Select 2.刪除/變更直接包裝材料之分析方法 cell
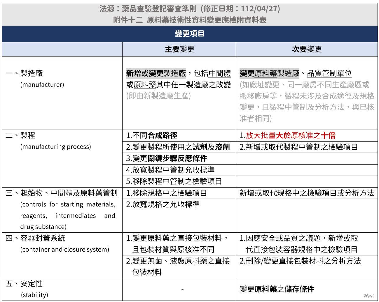Image resolution: width=379 pixels, height=302 pixels. pyautogui.click(x=300, y=261)
